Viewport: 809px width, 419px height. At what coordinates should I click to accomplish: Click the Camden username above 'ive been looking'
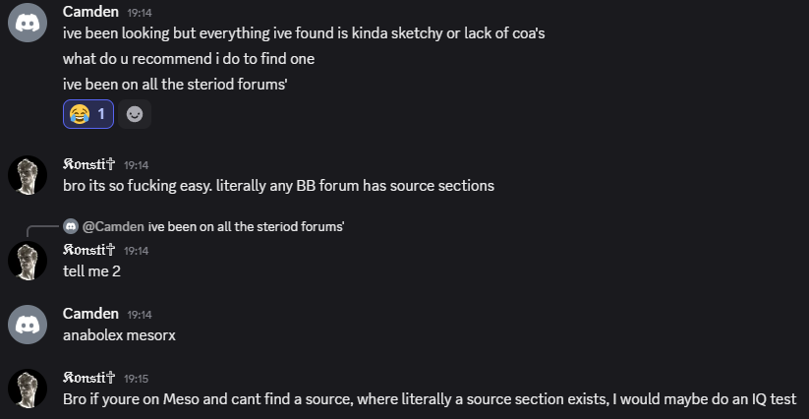tap(90, 12)
